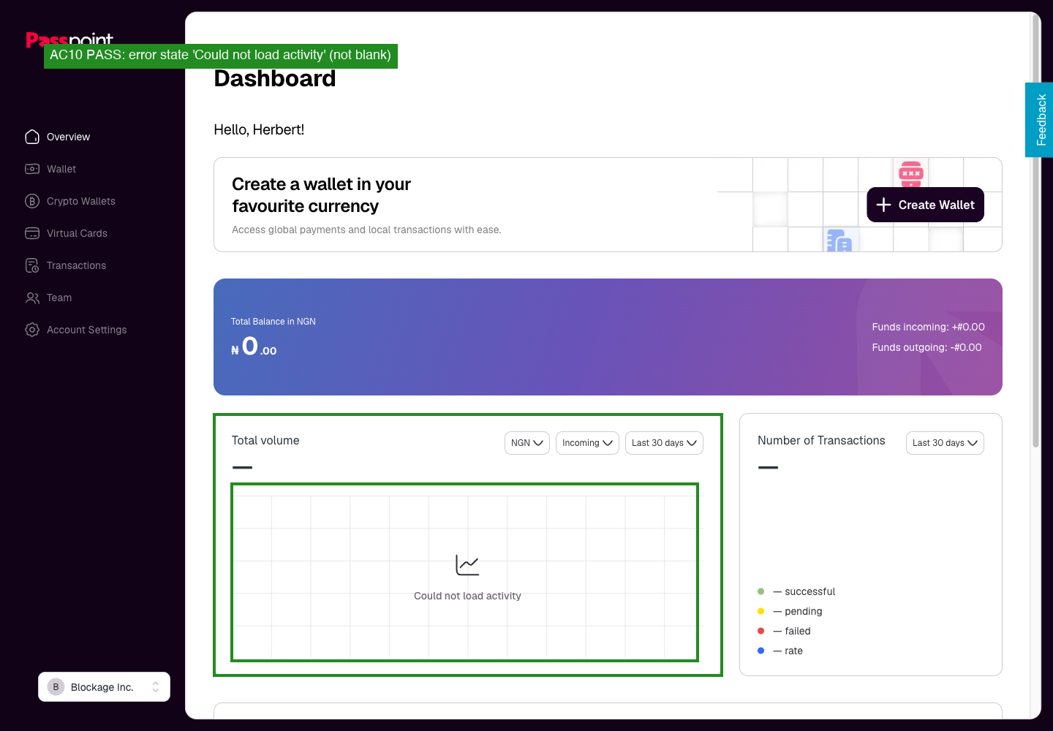Open Virtual Cards card icon
This screenshot has width=1053, height=731.
[x=32, y=233]
